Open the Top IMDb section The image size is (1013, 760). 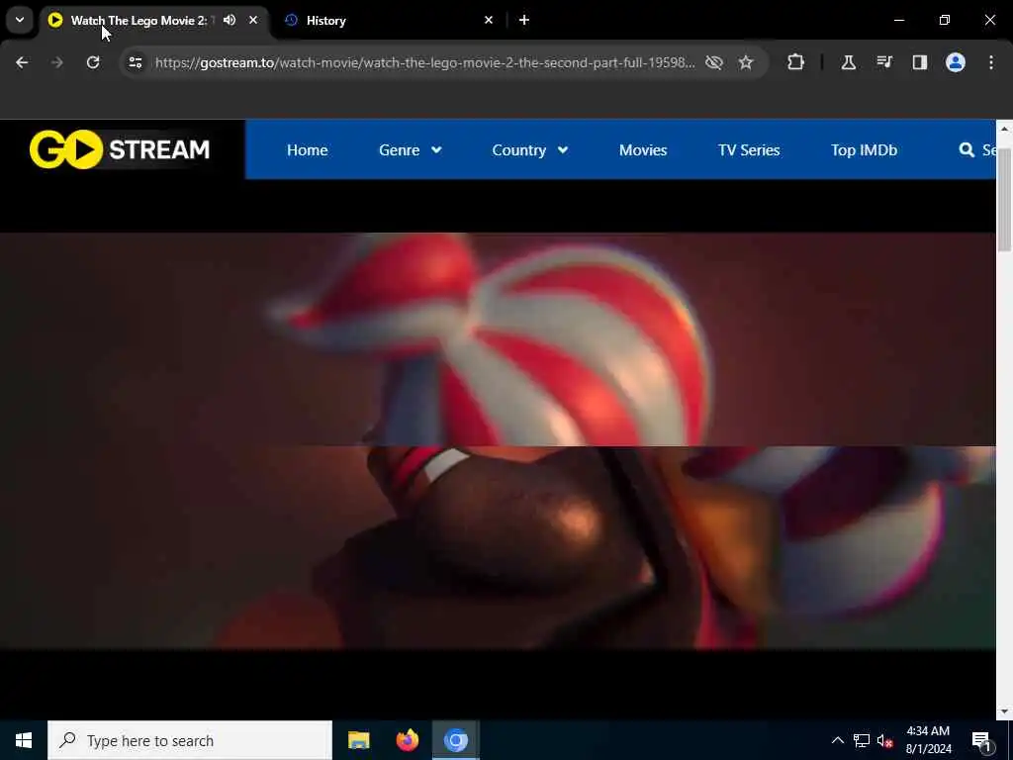[x=864, y=150]
